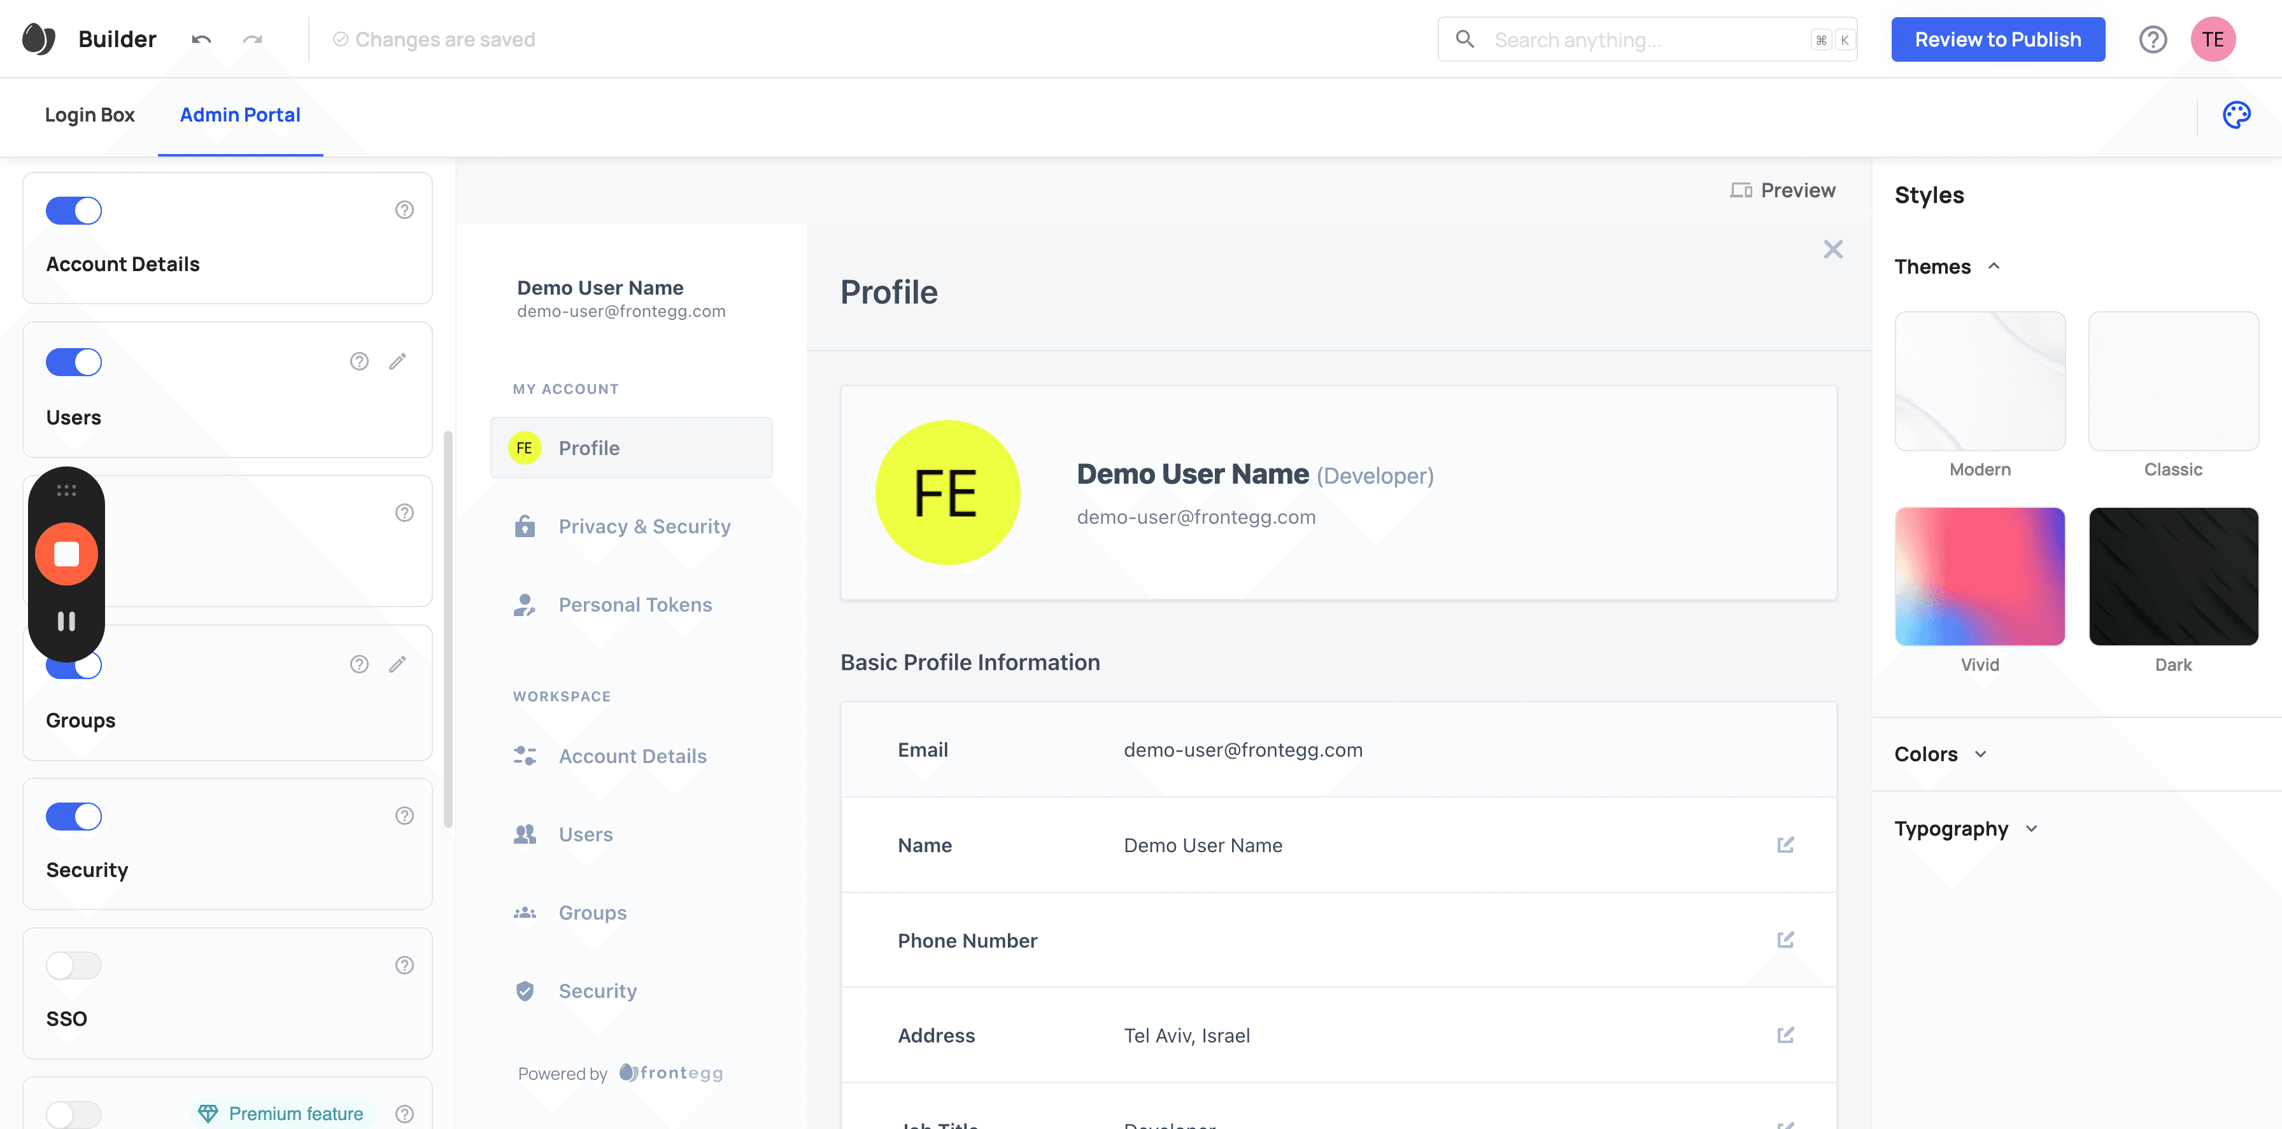Toggle the Premium feature switch

tap(73, 1114)
